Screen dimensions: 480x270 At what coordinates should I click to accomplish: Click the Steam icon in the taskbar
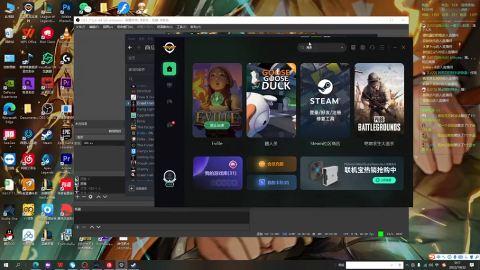(x=133, y=265)
